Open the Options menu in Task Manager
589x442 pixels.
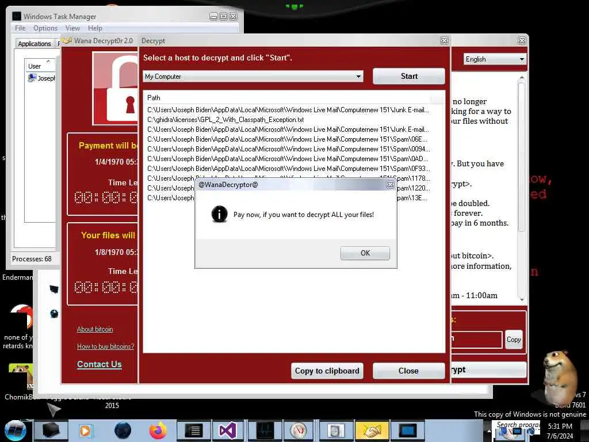tap(45, 28)
